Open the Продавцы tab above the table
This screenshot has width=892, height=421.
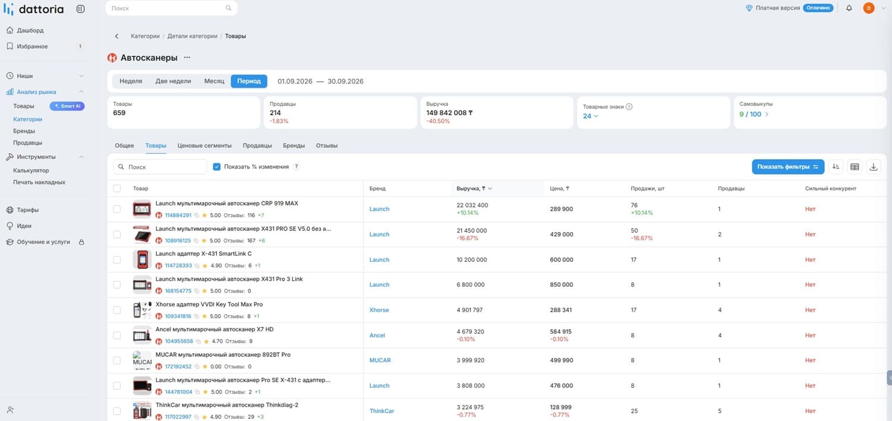tap(257, 145)
